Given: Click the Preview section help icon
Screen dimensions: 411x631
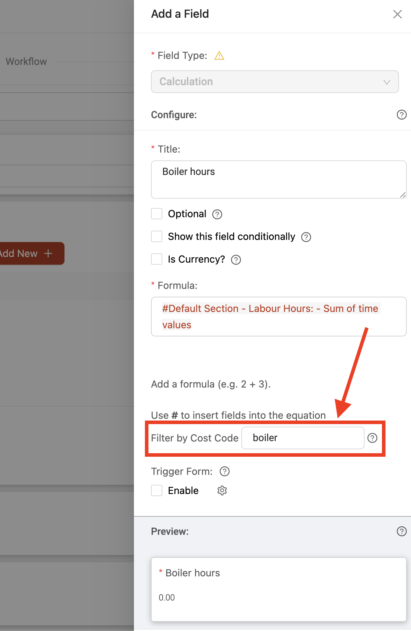Looking at the screenshot, I should [401, 531].
